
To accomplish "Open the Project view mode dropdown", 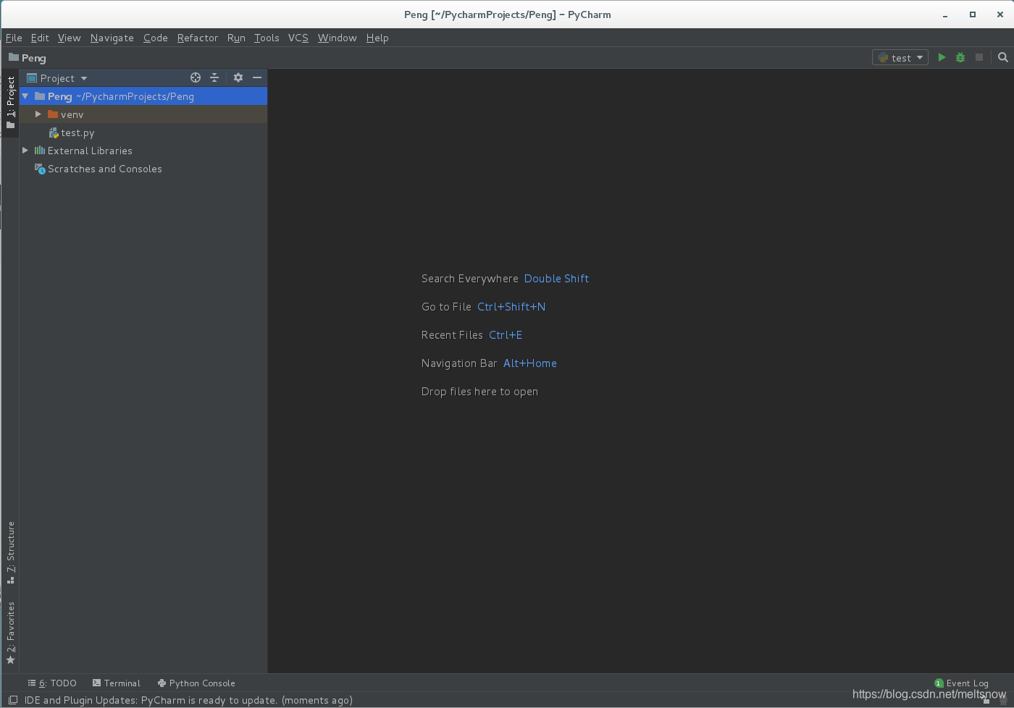I will coord(64,77).
